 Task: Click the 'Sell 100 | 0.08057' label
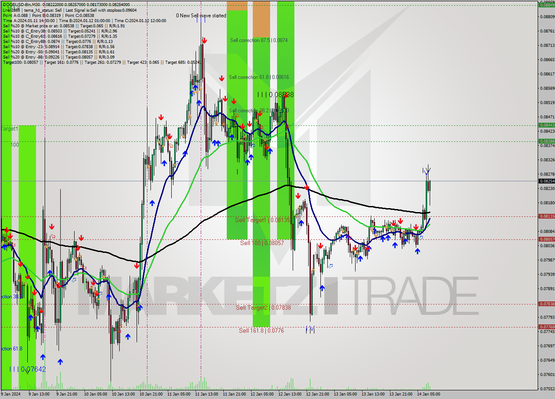tap(262, 243)
